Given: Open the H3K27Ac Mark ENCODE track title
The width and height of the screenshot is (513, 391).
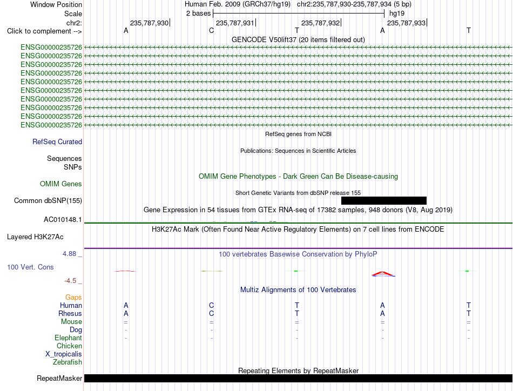Looking at the screenshot, I should [x=298, y=230].
